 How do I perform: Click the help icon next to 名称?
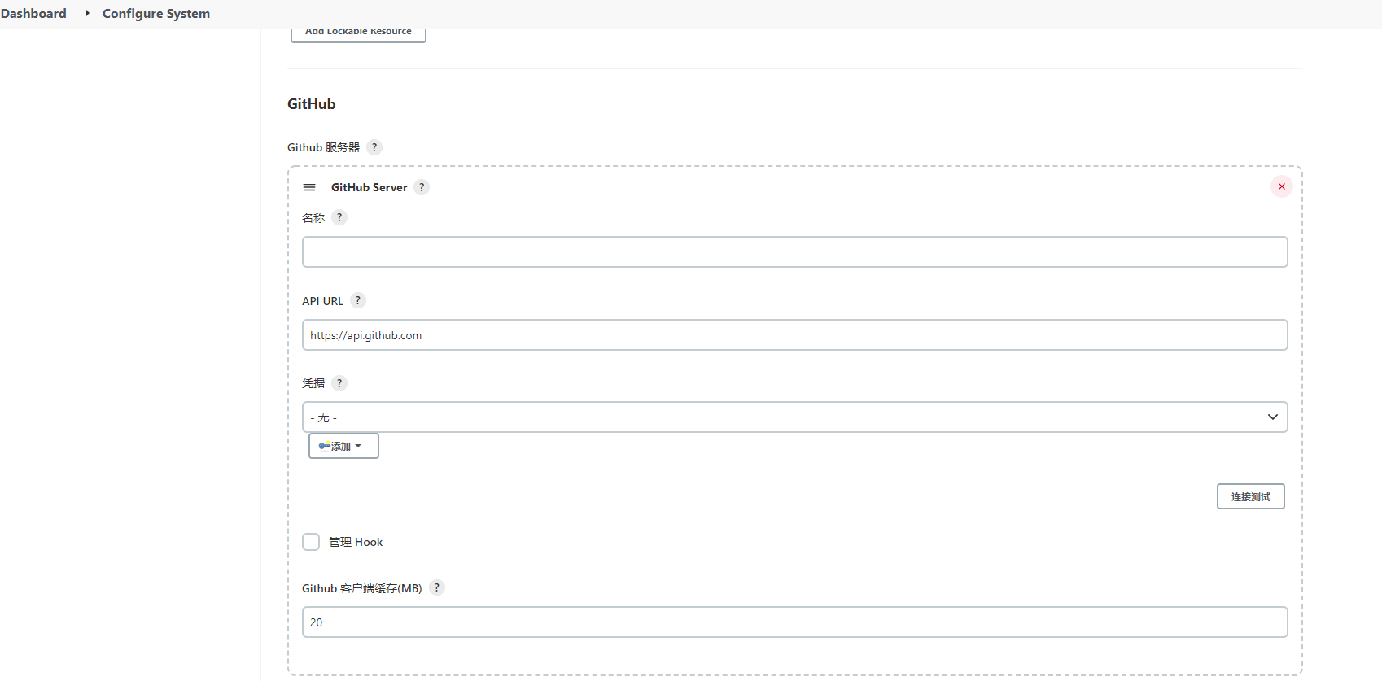pyautogui.click(x=339, y=217)
